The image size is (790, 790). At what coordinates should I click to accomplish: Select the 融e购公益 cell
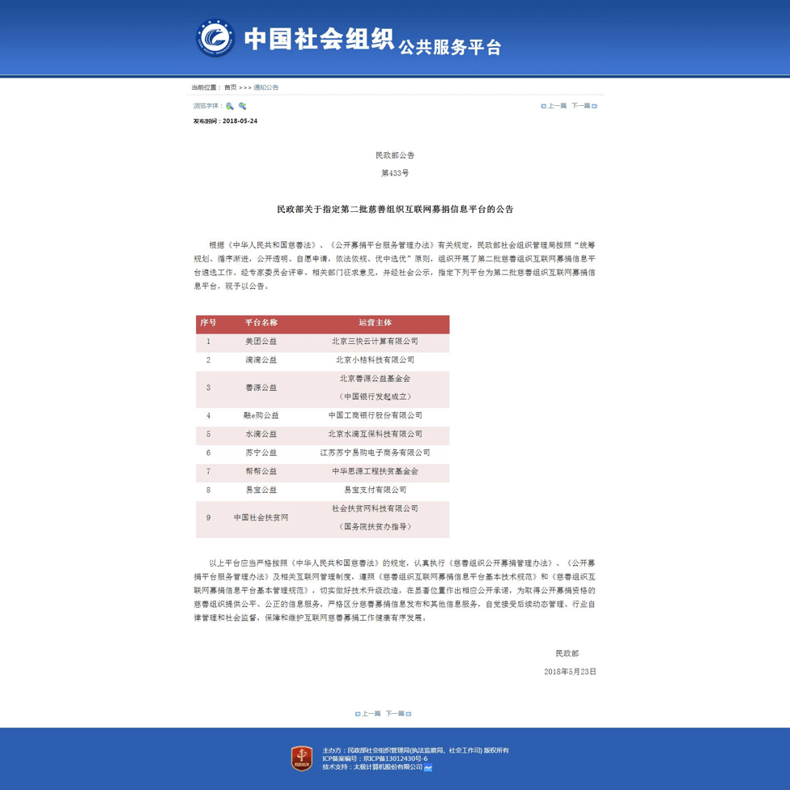point(261,415)
